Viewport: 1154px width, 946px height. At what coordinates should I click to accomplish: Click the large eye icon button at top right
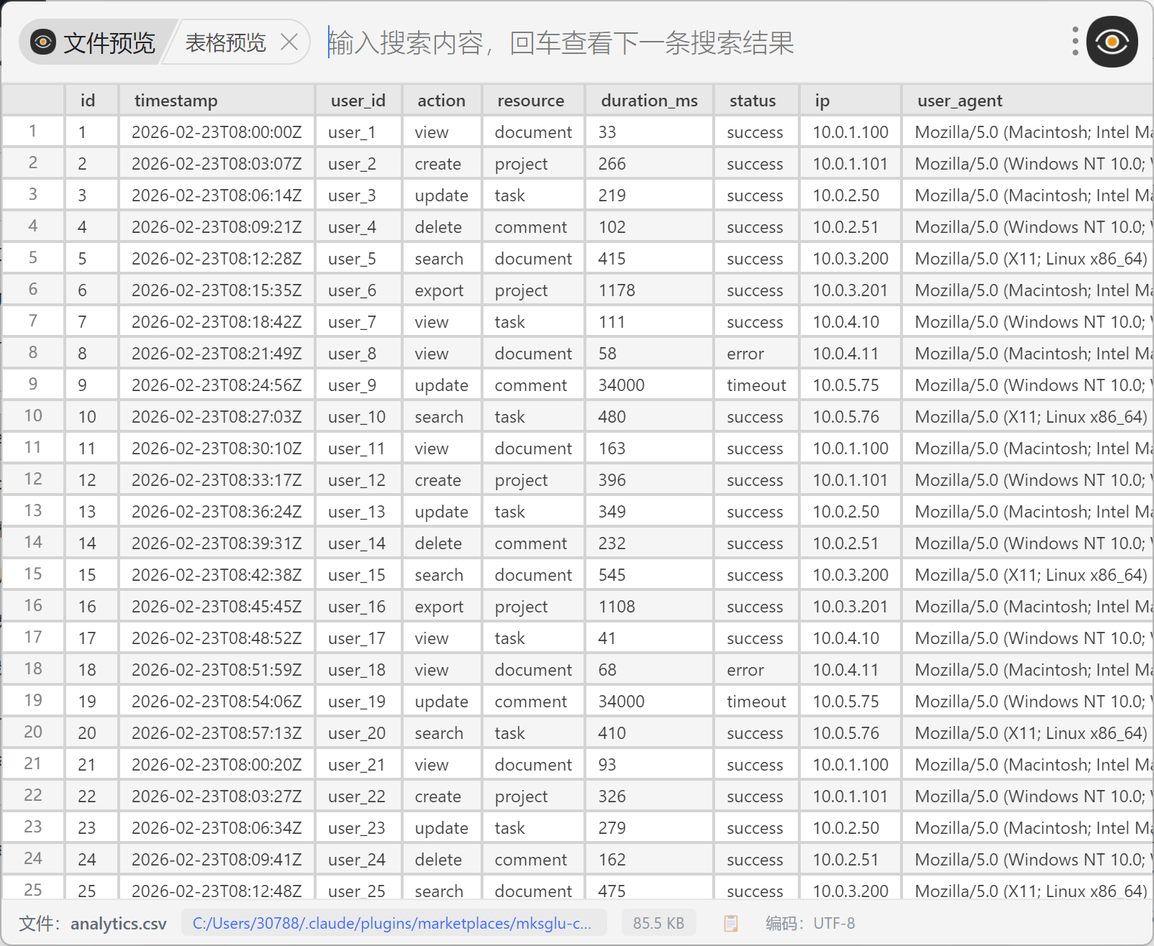tap(1112, 42)
